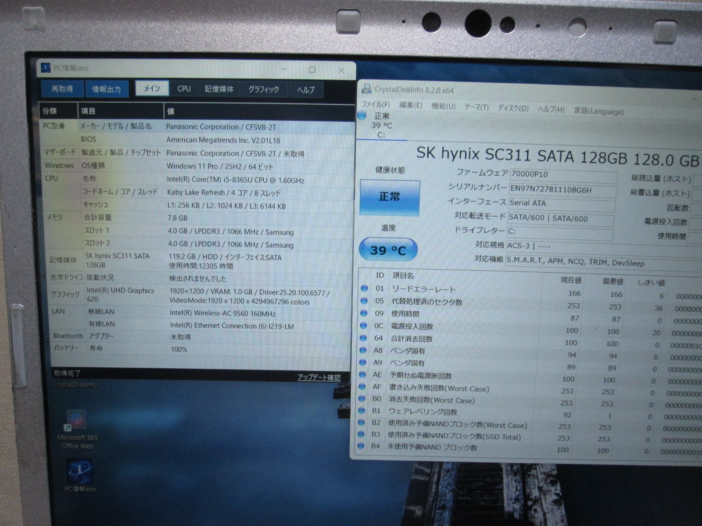Screen dimensions: 702x526
Task: Click the status dot for 消去失敗回数
Action: (x=362, y=398)
